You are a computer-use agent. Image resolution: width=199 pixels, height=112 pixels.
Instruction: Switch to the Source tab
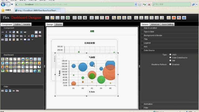59,24
